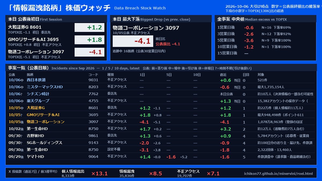Click the 事案一覧（公表日順） table heading
Image resolution: width=322 pixels, height=181 pixels.
pos(28,68)
